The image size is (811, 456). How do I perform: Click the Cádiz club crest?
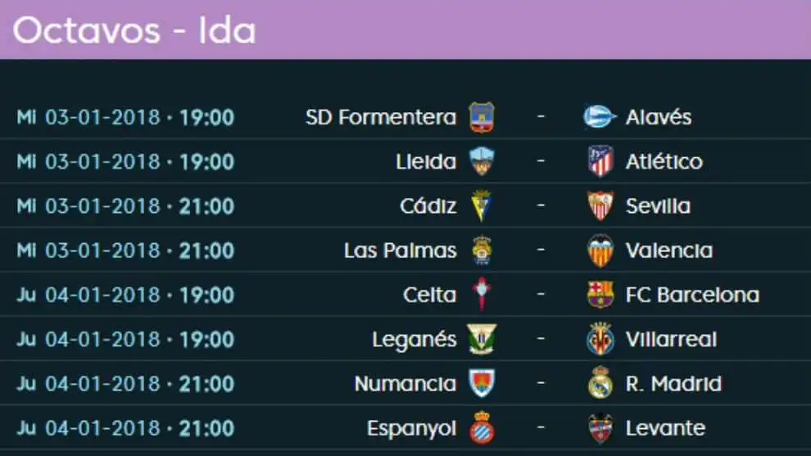(482, 205)
